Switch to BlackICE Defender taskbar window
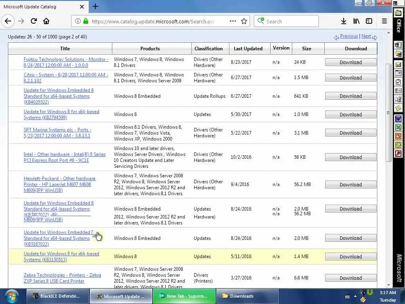 58,296
